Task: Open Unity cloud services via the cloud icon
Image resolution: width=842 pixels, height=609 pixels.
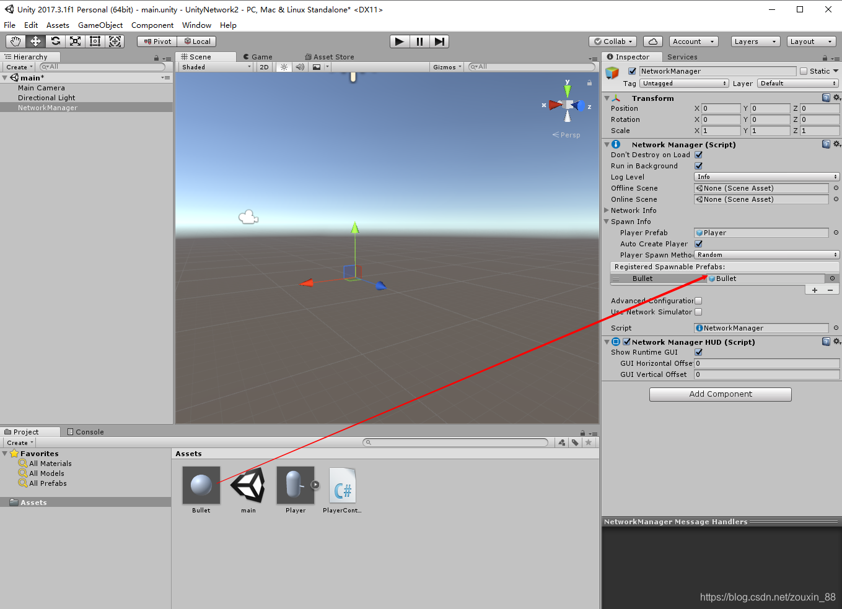Action: (654, 41)
